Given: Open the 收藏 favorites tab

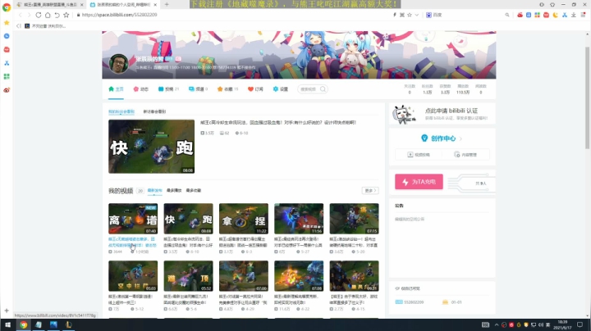Looking at the screenshot, I should [227, 89].
